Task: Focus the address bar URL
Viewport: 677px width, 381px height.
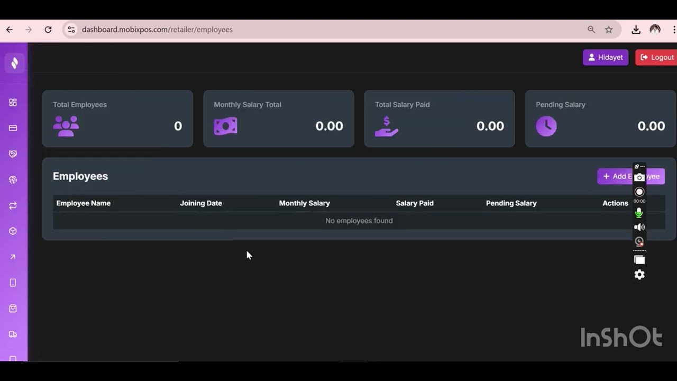Action: 157,30
